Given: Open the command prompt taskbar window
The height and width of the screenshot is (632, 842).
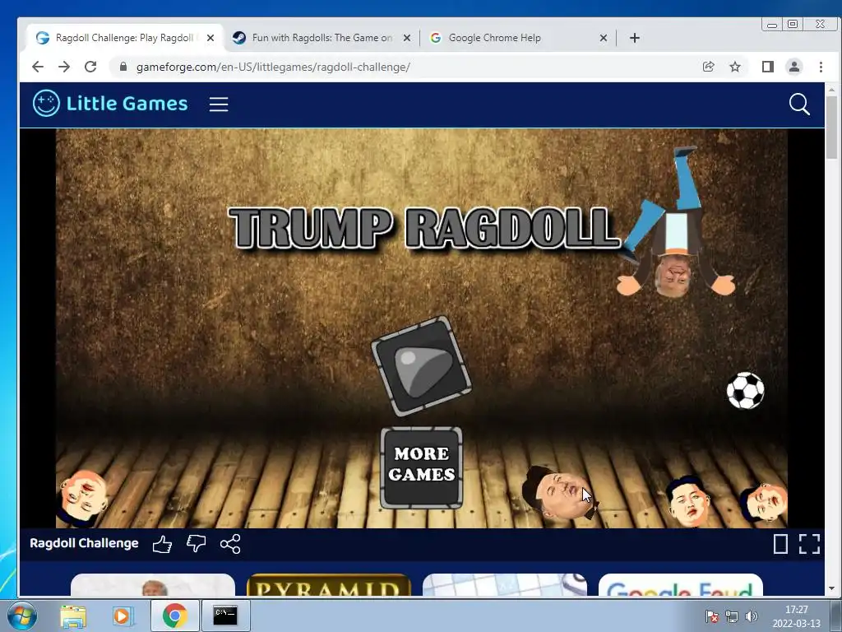Looking at the screenshot, I should click(x=225, y=616).
